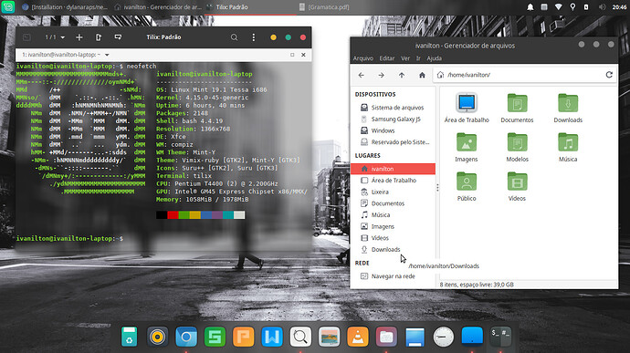Open the Editar menu

tap(387, 58)
